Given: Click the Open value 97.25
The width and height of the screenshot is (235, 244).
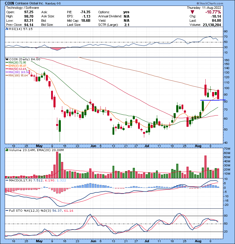Looking at the screenshot, I should click(29, 12).
